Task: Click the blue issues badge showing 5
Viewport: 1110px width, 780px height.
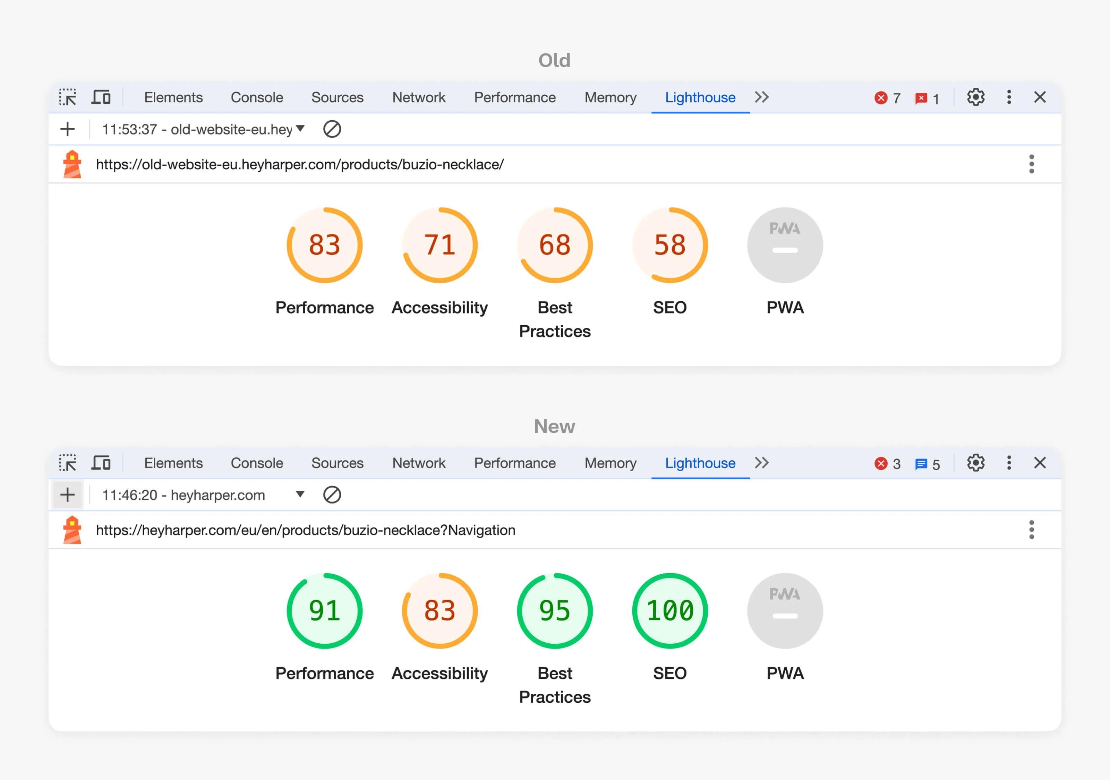Action: pyautogui.click(x=927, y=464)
